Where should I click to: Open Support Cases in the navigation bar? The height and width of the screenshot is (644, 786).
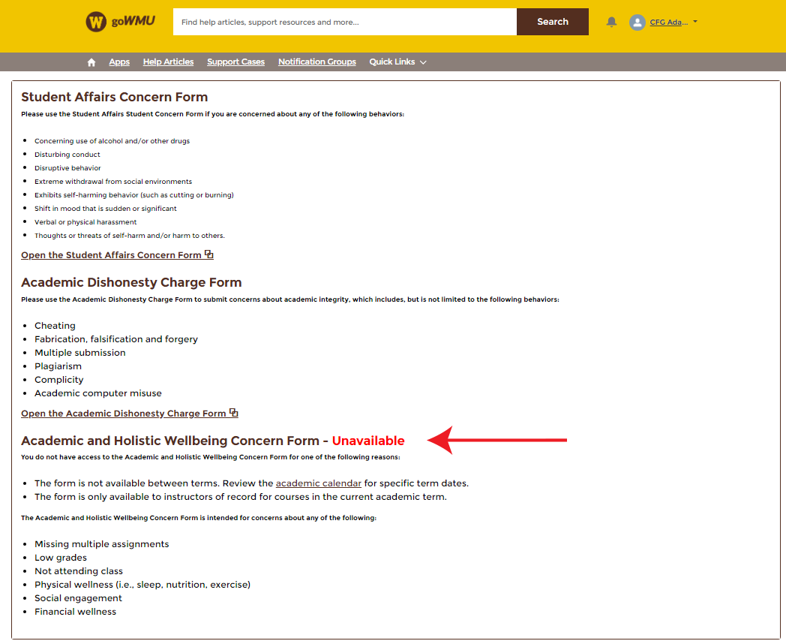tap(235, 62)
